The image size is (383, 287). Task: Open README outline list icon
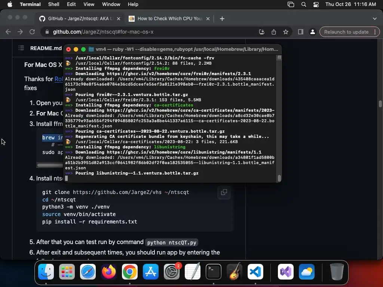(21, 48)
